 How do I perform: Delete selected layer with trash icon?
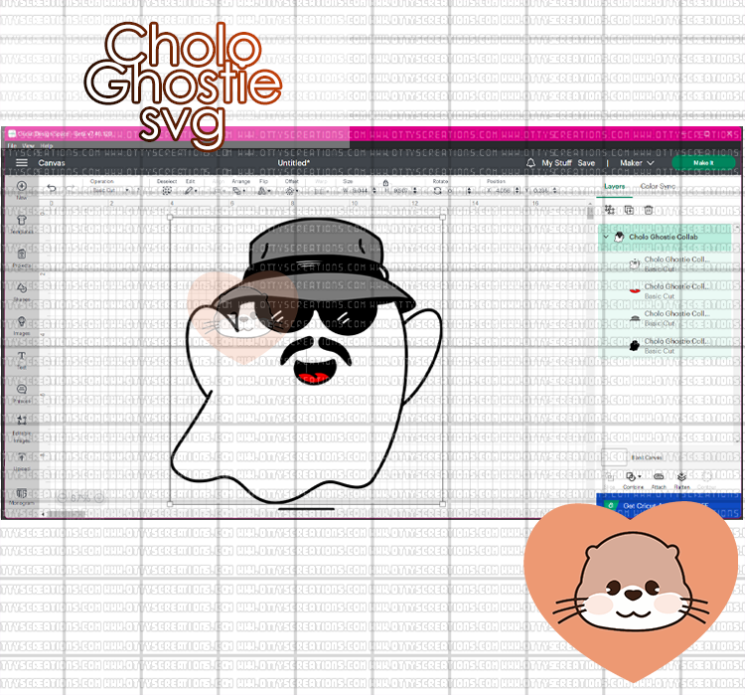[648, 211]
